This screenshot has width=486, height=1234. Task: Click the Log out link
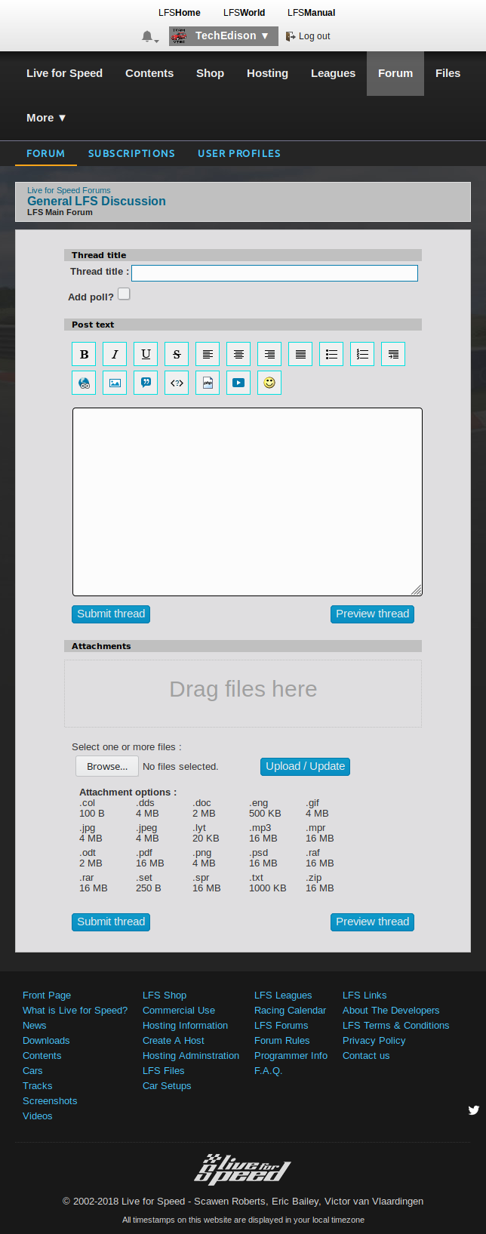[308, 36]
